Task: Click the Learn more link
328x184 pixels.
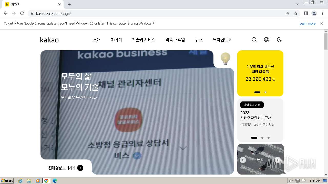Action: (307, 23)
